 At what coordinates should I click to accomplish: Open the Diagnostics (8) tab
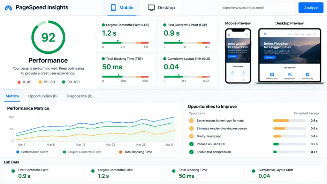click(80, 96)
